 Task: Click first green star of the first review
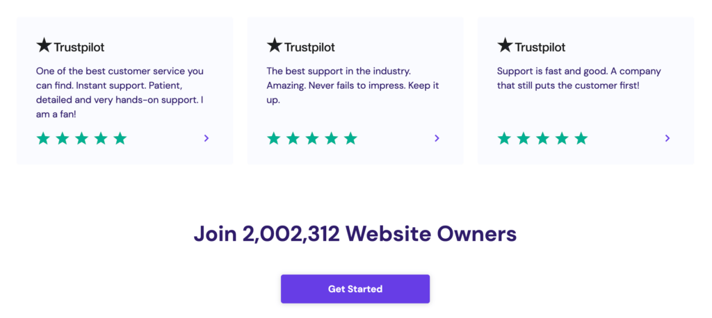click(x=43, y=138)
